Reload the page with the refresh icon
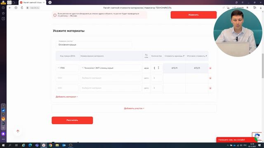264x148 pixels. pyautogui.click(x=22, y=8)
